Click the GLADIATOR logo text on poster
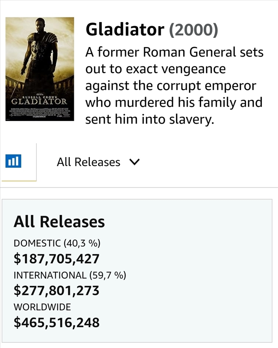This screenshot has height=348, width=278. click(39, 102)
